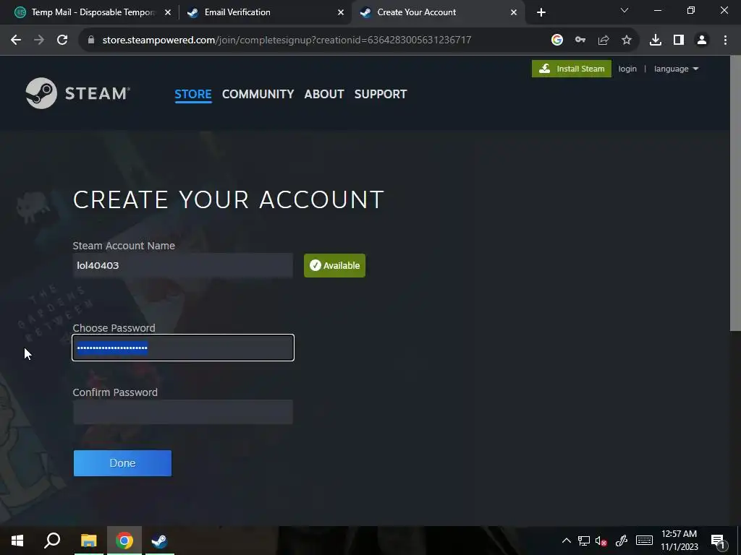Image resolution: width=741 pixels, height=555 pixels.
Task: Open the Chrome profile avatar
Action: point(702,40)
